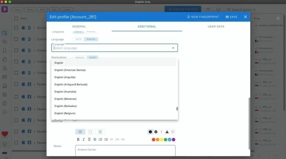Screen dimensions: 286x159
Task: Switch to the GENERAL tab
Action: 79,27
